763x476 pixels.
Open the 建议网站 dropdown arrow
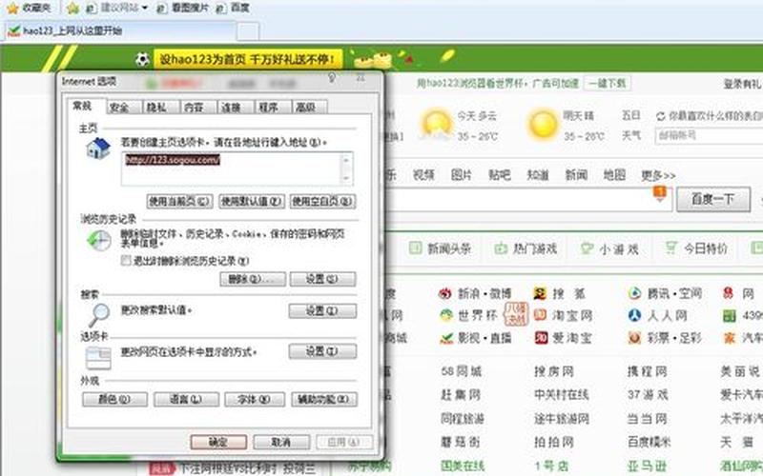[145, 9]
